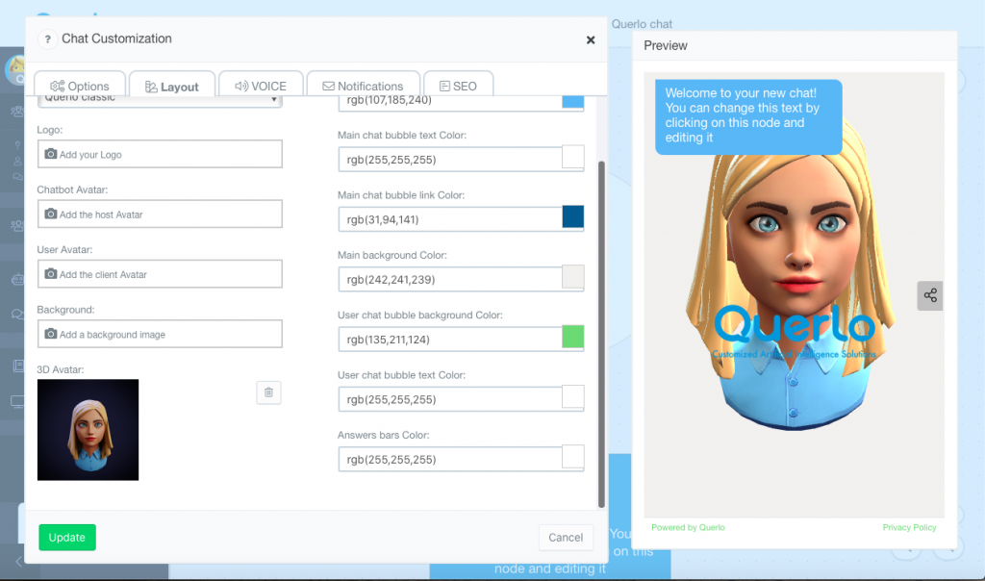Open the help question mark icon
This screenshot has height=581, width=985.
[47, 38]
